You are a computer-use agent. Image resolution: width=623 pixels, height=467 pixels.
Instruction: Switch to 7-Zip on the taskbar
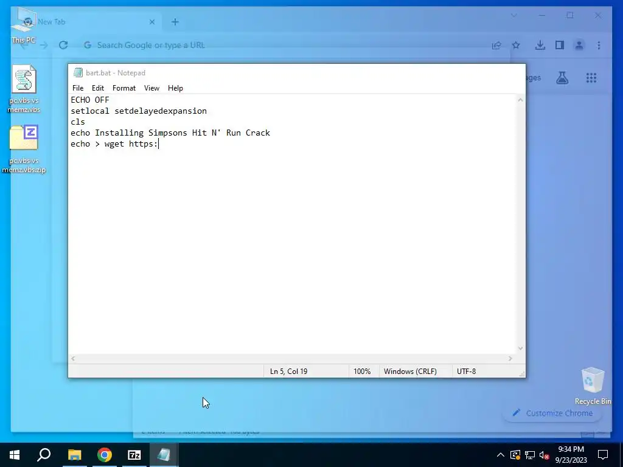pyautogui.click(x=134, y=455)
